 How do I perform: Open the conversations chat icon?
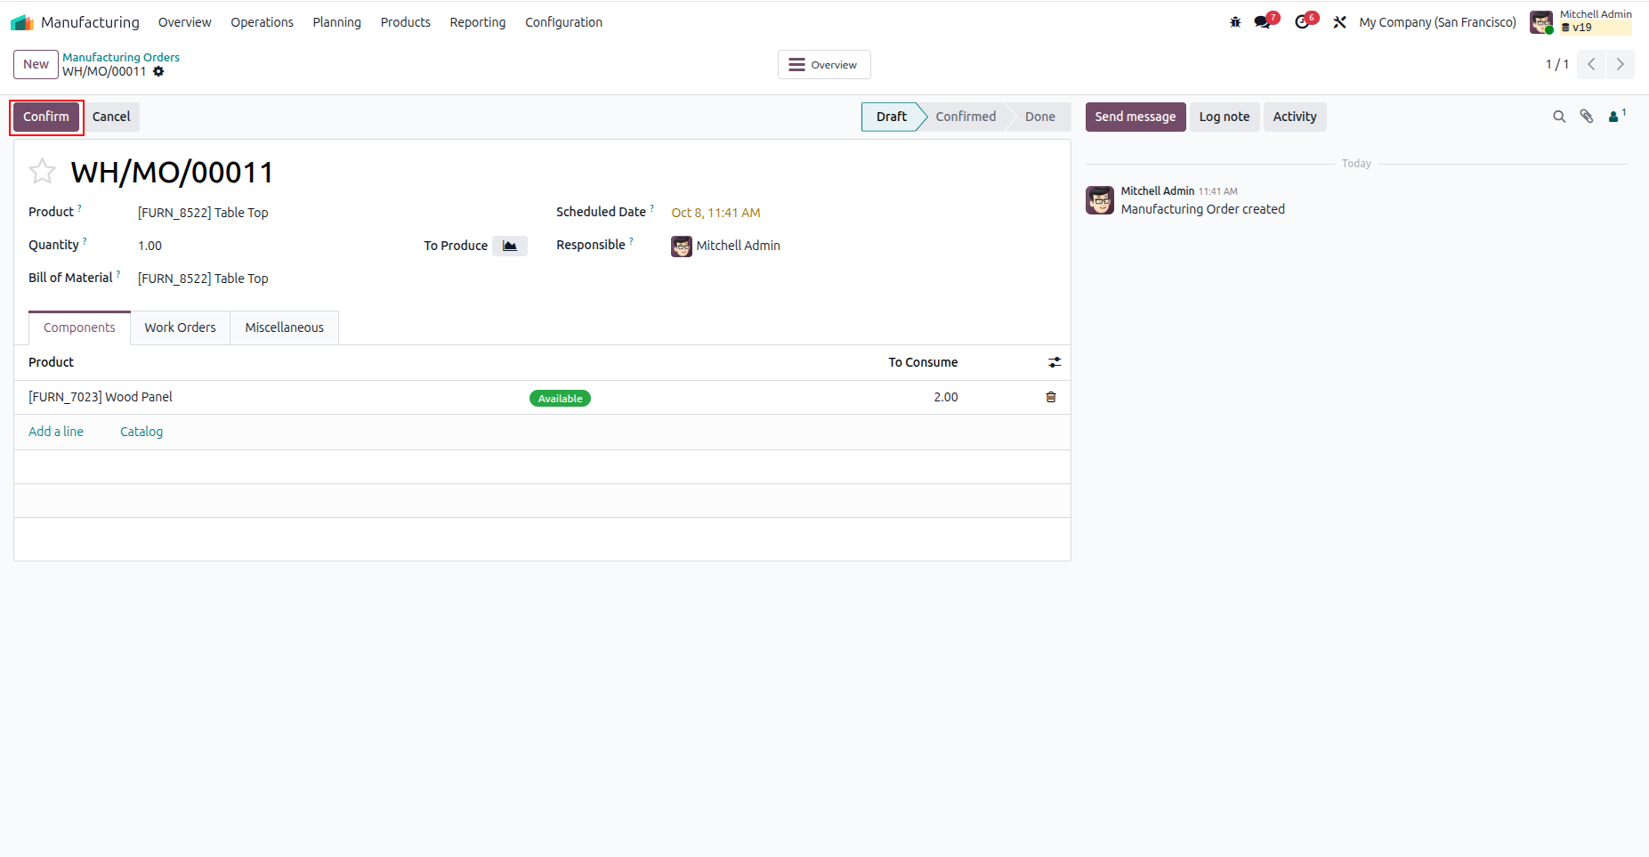tap(1264, 22)
